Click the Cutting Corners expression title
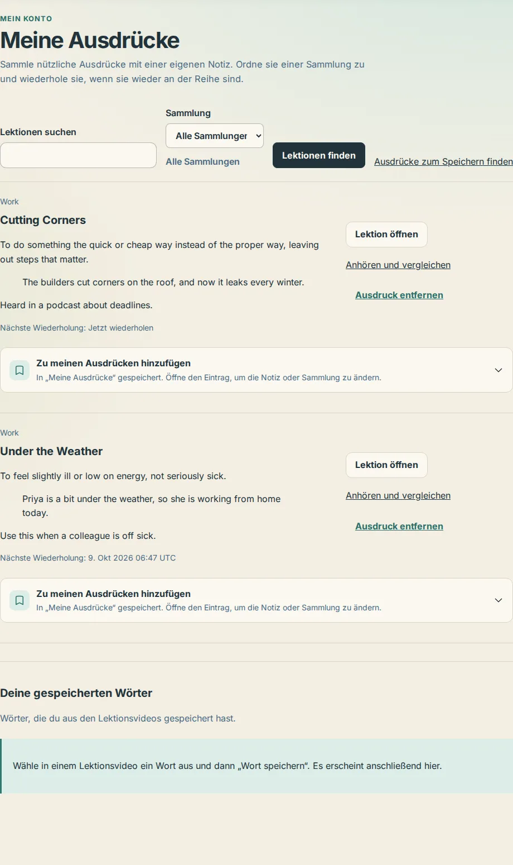The height and width of the screenshot is (865, 513). click(x=43, y=220)
